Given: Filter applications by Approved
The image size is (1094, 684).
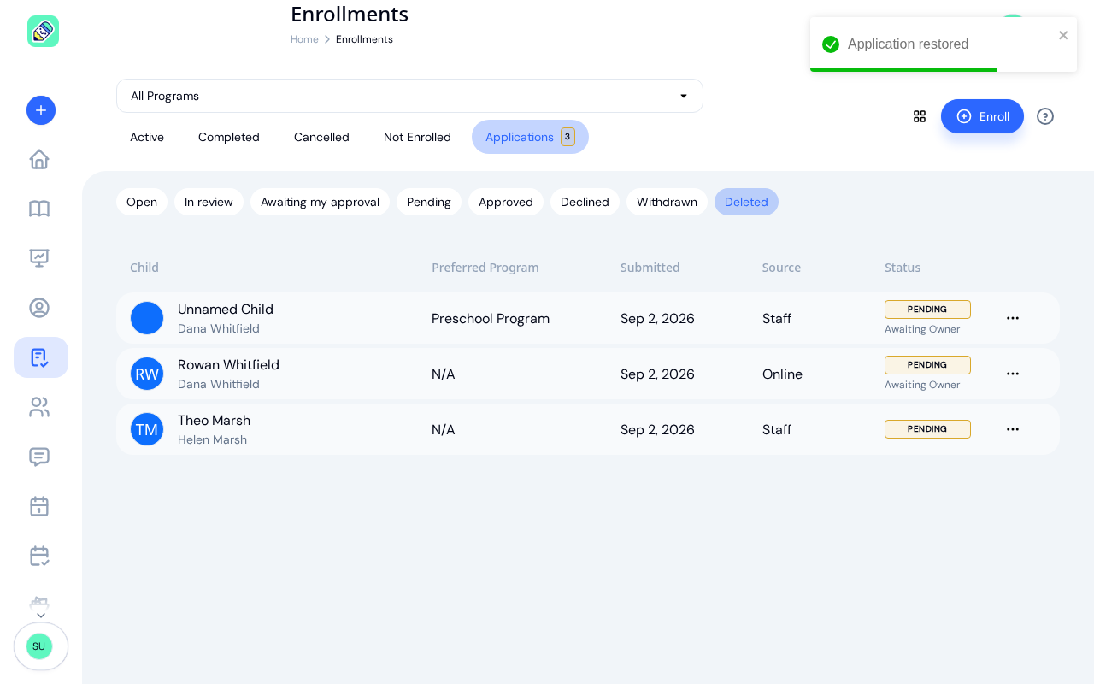Looking at the screenshot, I should 506,202.
